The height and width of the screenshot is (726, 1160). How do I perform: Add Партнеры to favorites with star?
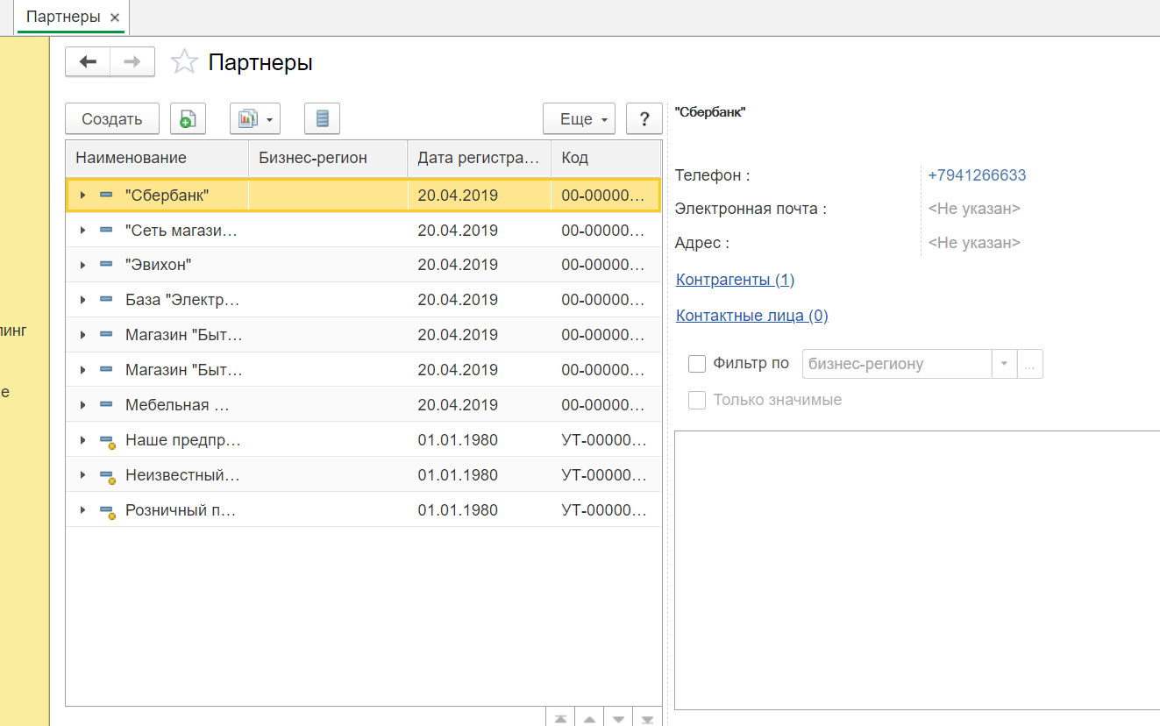184,62
